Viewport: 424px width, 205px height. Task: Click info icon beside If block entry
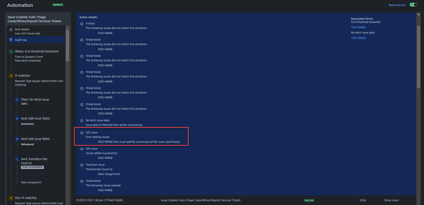[x=82, y=24]
